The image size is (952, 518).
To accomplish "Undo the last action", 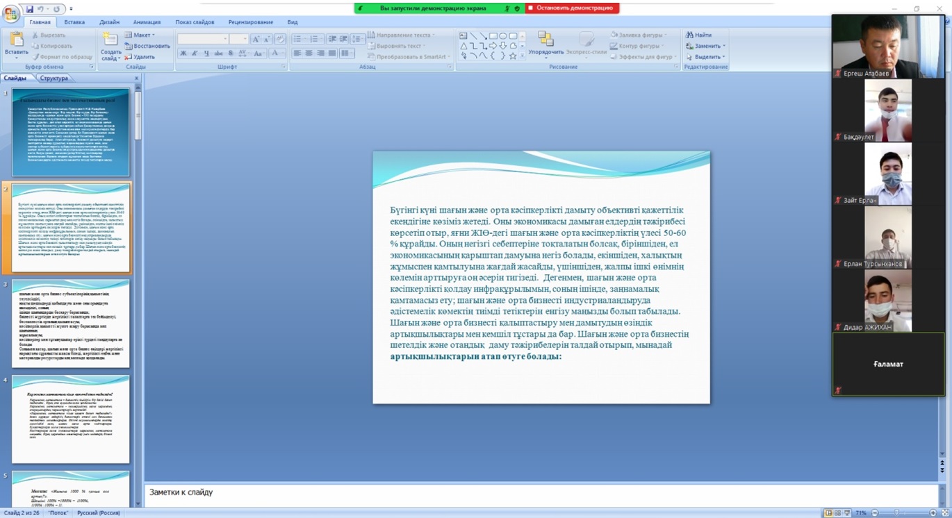I will [x=41, y=9].
